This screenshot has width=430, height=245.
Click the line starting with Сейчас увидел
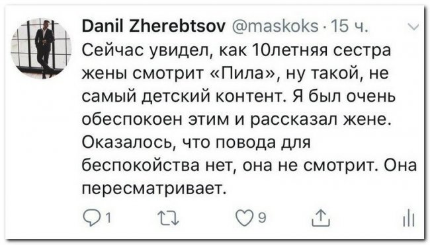point(236,50)
